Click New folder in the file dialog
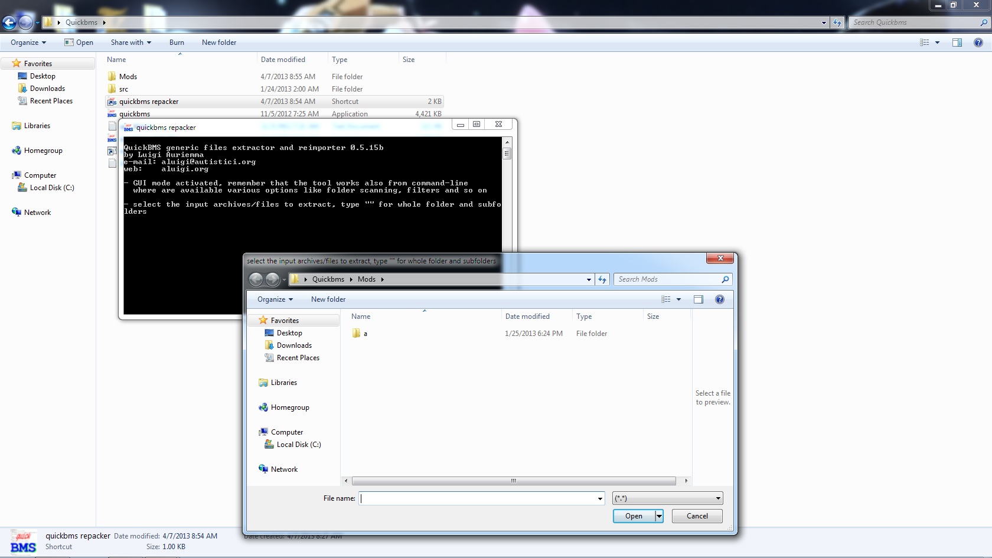 tap(328, 299)
